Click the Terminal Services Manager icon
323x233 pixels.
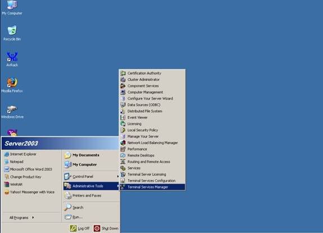click(x=123, y=187)
